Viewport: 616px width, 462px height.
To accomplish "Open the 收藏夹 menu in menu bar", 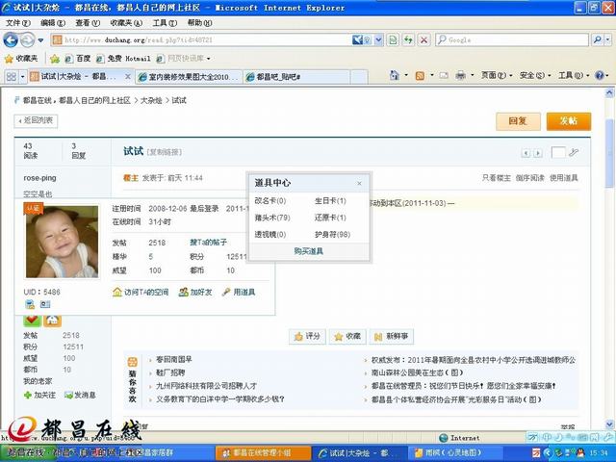I will point(126,23).
